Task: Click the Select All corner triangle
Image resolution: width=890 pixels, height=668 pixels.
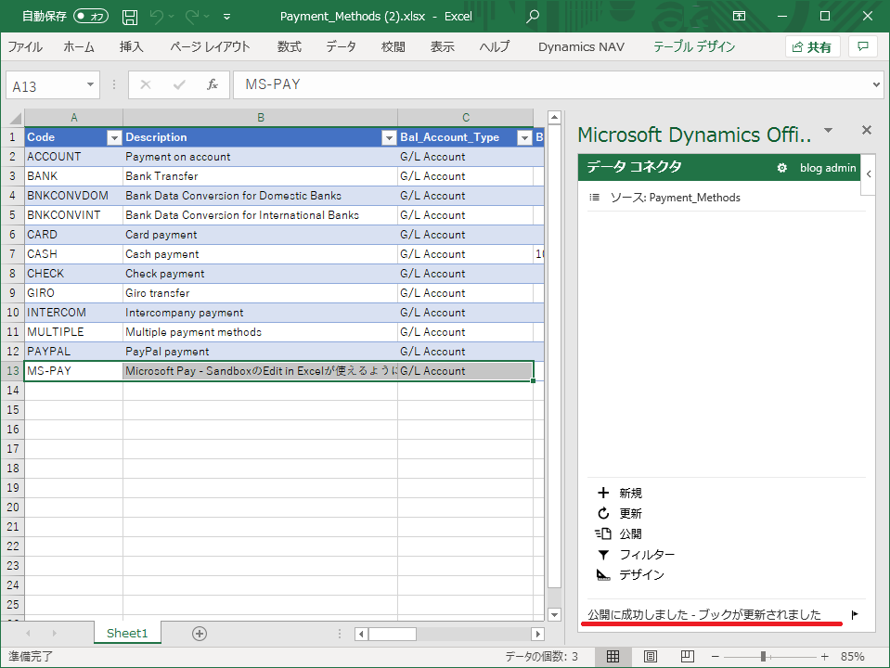Action: 16,118
